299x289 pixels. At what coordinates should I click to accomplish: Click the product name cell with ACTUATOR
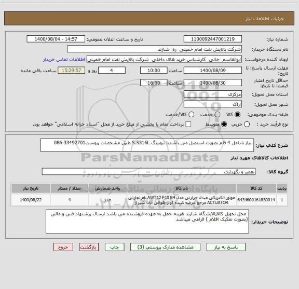tap(182, 200)
